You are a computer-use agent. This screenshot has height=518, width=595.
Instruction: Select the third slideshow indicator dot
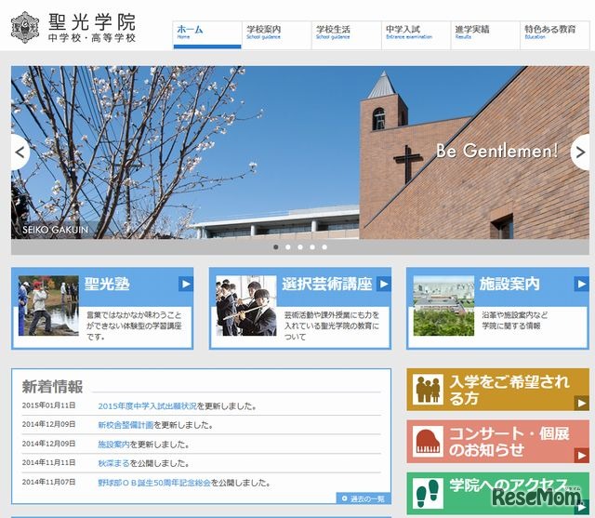tap(299, 247)
